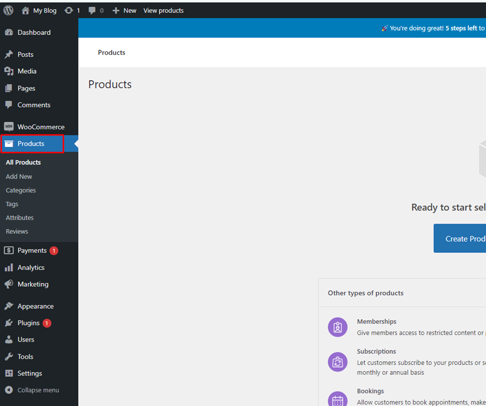Click the updates icon in the admin bar
This screenshot has width=486, height=406.
(x=68, y=10)
